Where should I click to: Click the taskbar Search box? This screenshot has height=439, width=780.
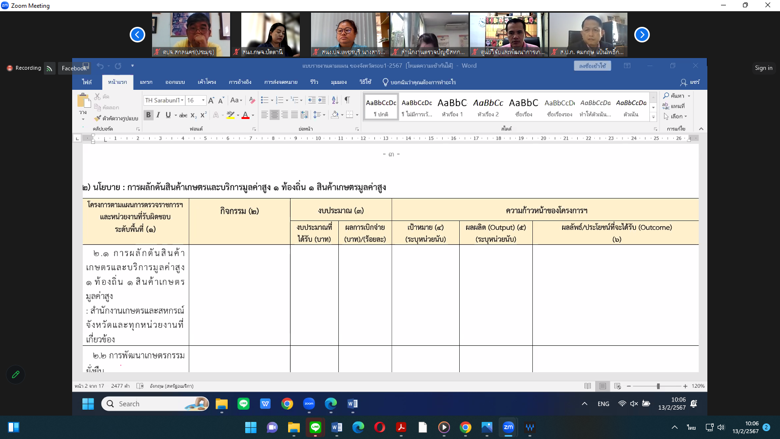(x=155, y=404)
